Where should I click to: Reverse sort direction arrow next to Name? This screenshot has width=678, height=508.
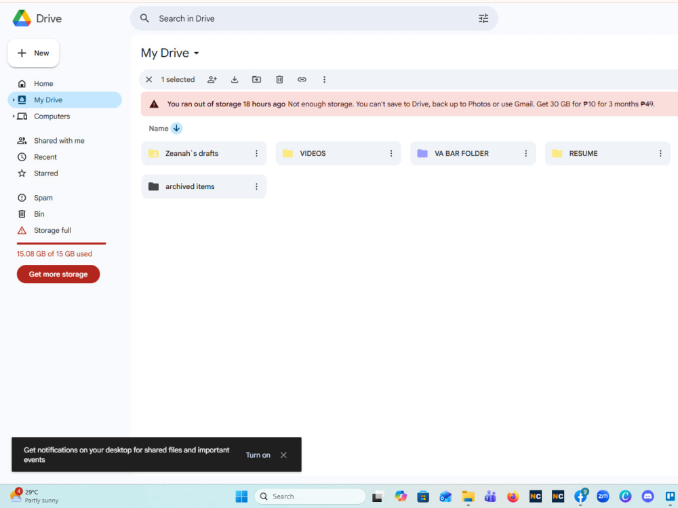point(176,128)
